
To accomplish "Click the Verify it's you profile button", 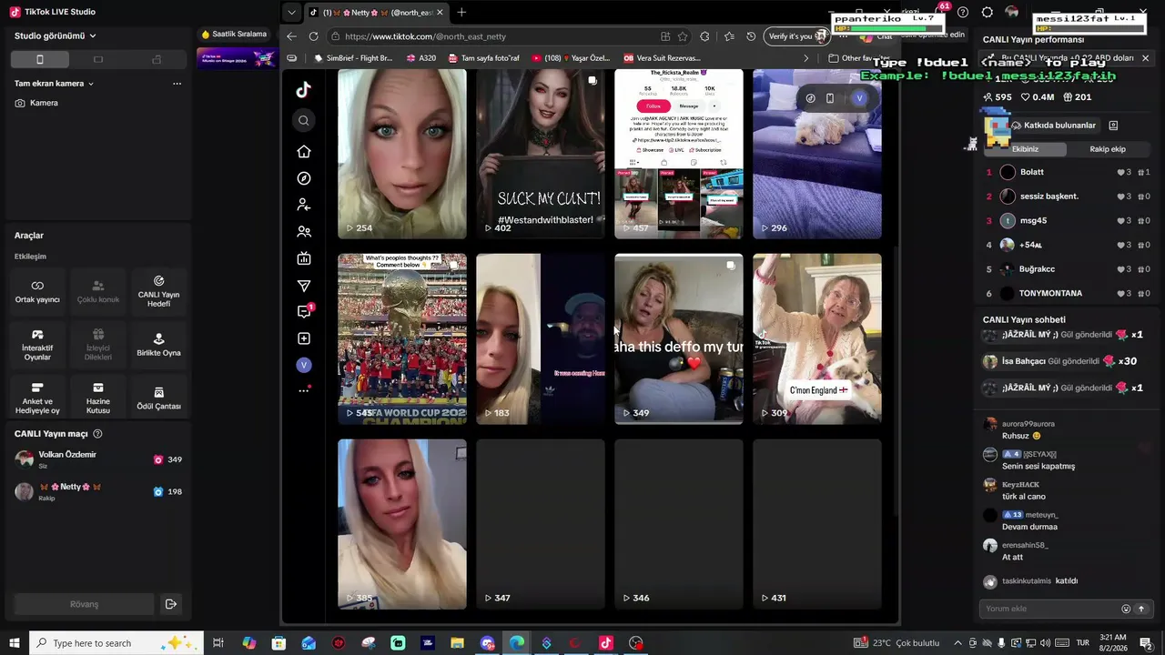I will click(x=796, y=36).
